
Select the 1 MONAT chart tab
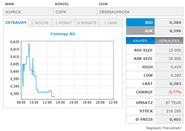64,23
